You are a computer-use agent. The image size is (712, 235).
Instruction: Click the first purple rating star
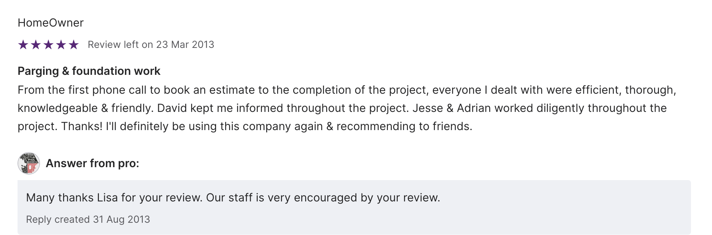pos(23,45)
